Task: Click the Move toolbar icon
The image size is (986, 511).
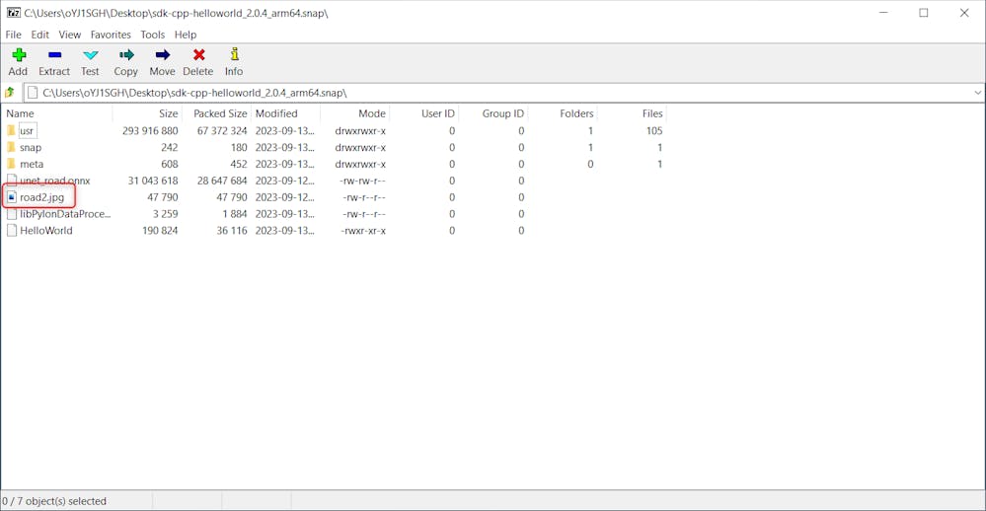Action: 162,56
